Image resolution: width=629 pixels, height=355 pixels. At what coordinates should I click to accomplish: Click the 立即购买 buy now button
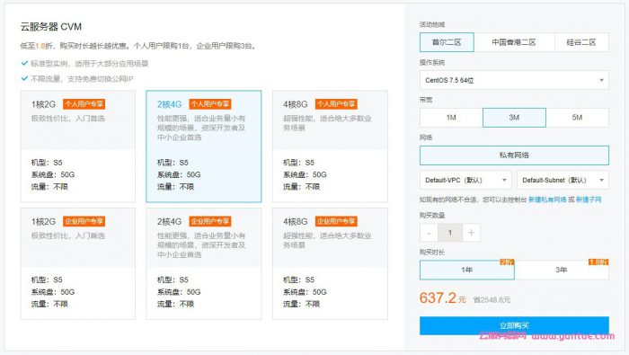(x=514, y=325)
